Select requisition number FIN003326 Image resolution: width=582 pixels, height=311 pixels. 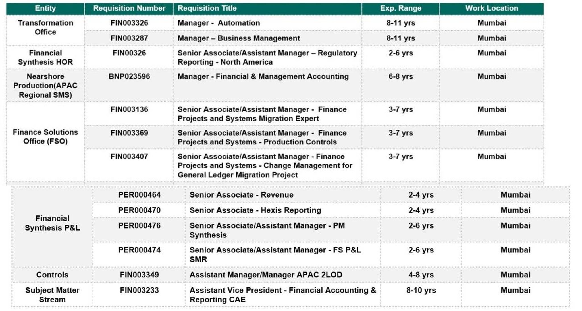(129, 23)
